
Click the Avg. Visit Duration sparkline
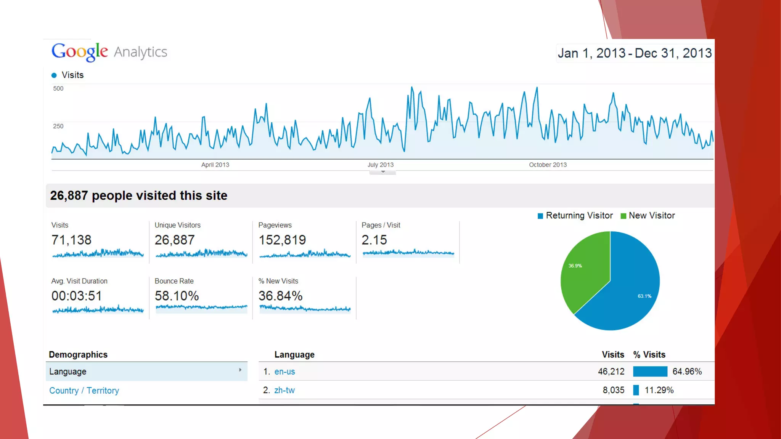pyautogui.click(x=98, y=309)
